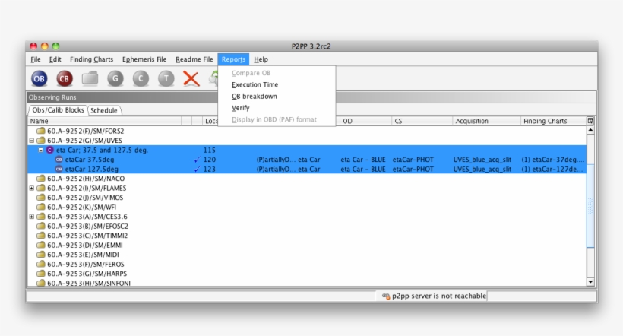
Task: Click the gray T toolbar icon
Action: 166,78
